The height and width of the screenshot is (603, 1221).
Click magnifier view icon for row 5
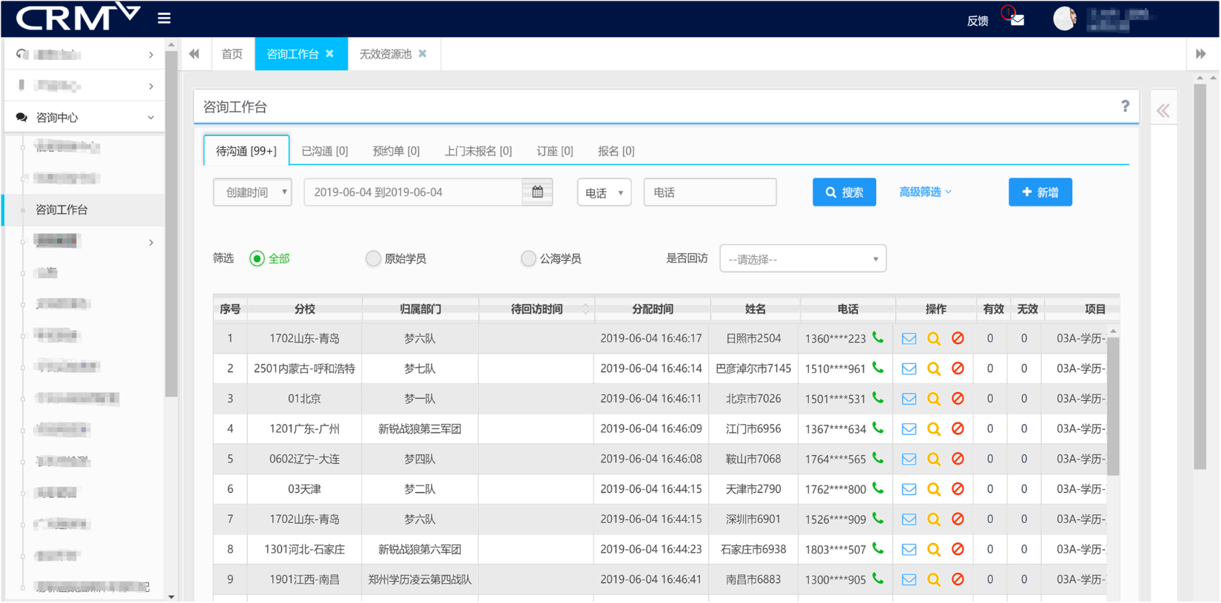pos(933,459)
